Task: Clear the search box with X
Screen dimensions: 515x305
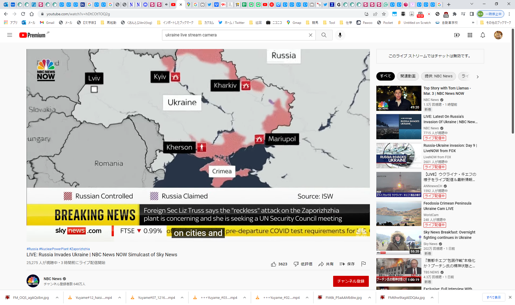Action: pos(310,35)
